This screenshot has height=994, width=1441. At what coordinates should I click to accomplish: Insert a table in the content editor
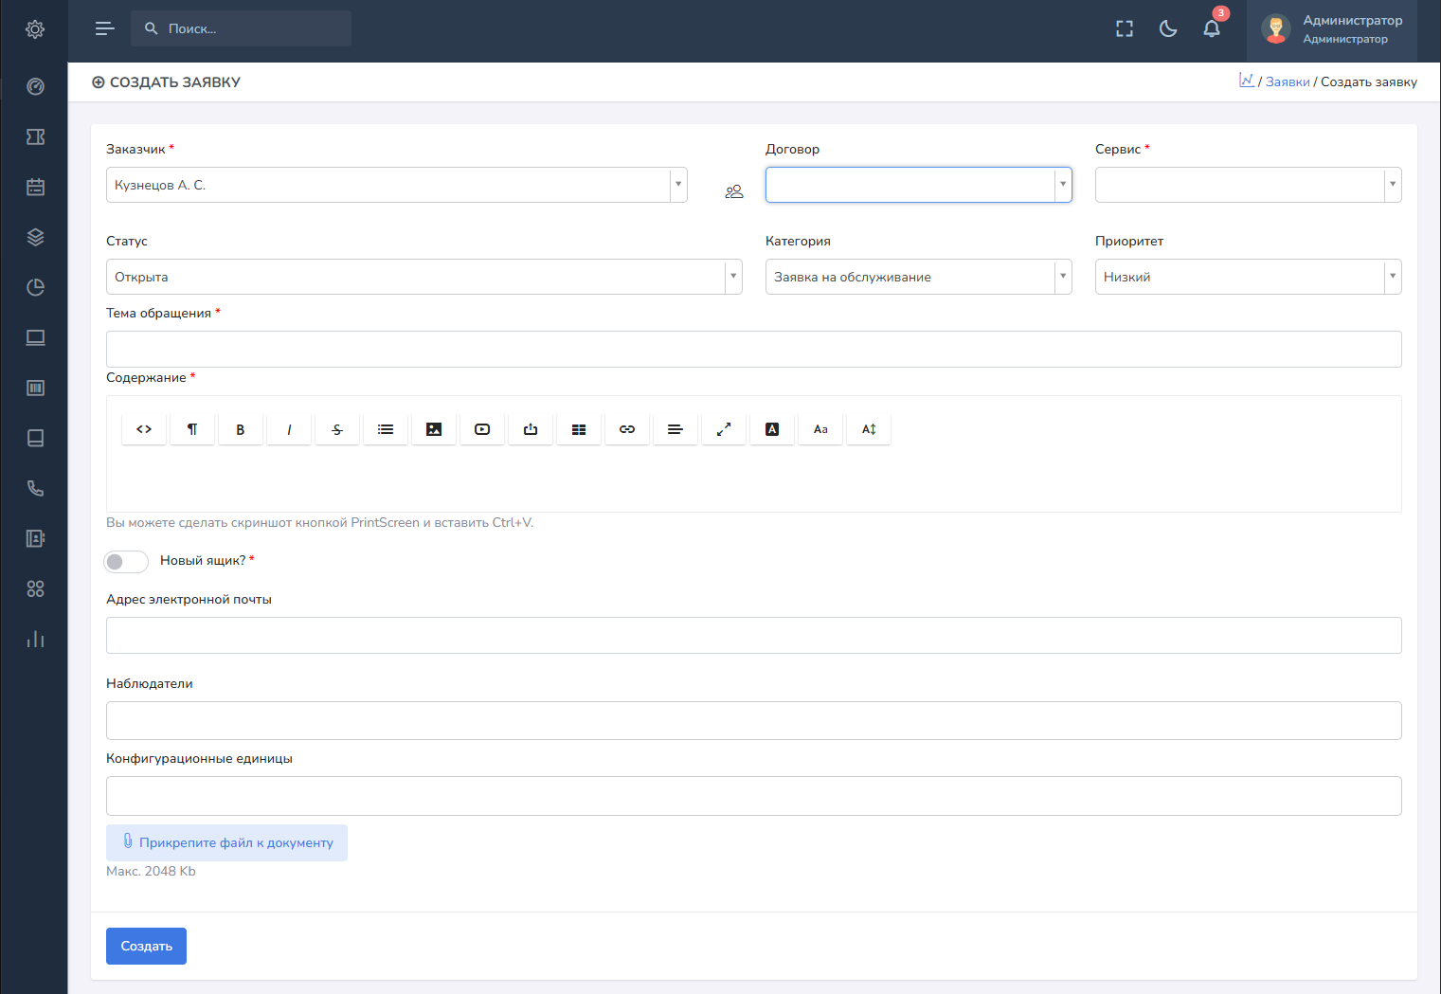(579, 429)
